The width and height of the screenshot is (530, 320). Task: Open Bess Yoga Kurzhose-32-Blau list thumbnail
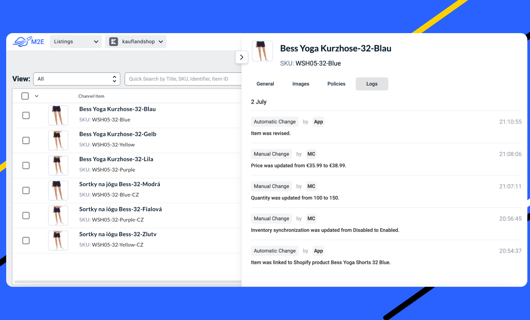[58, 115]
